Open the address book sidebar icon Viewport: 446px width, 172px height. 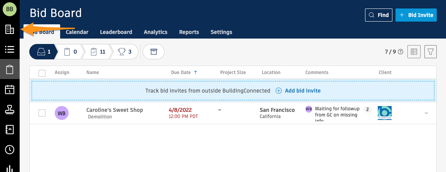coord(10,130)
